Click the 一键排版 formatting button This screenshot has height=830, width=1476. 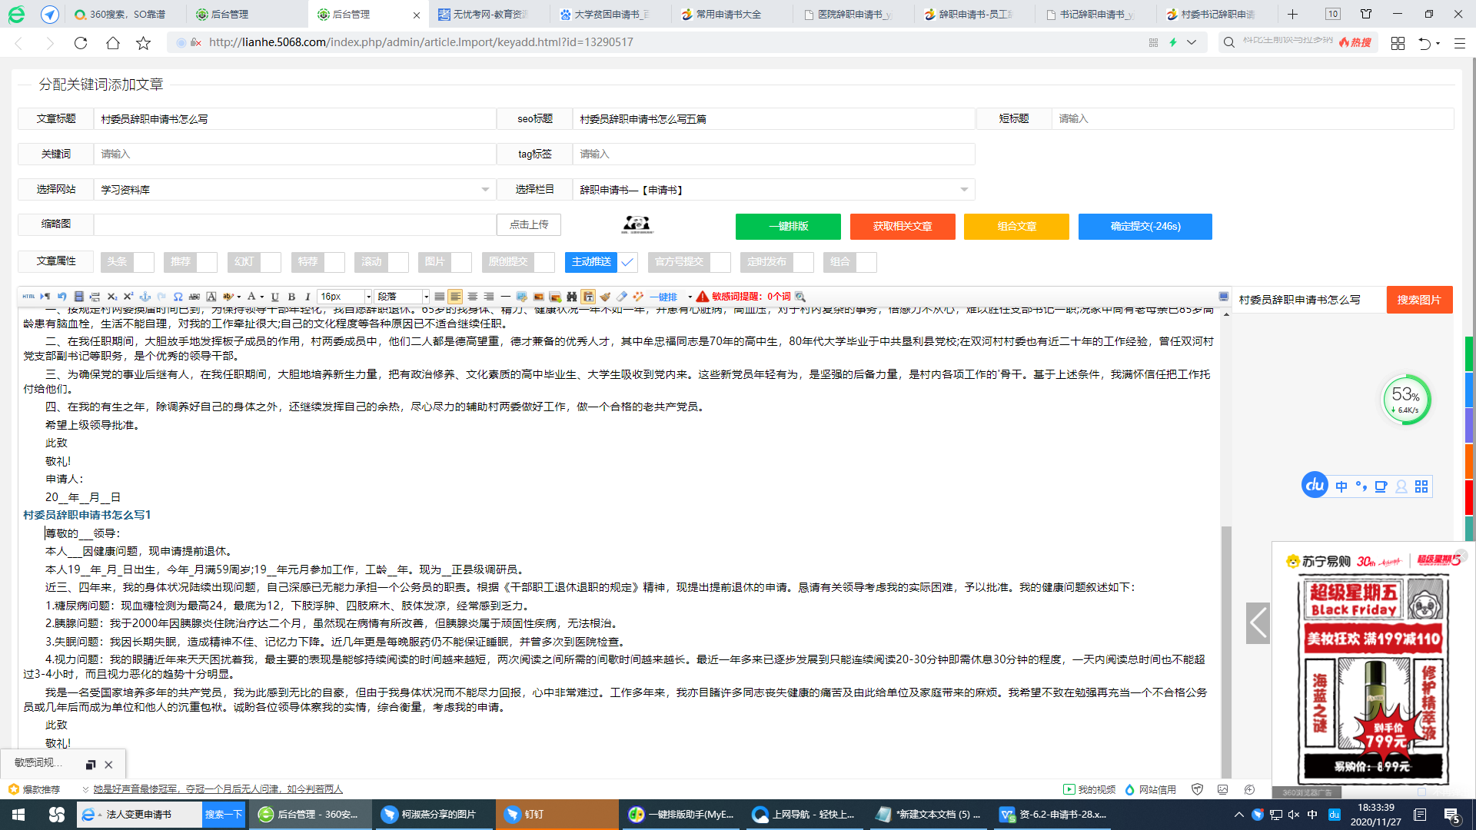point(787,227)
